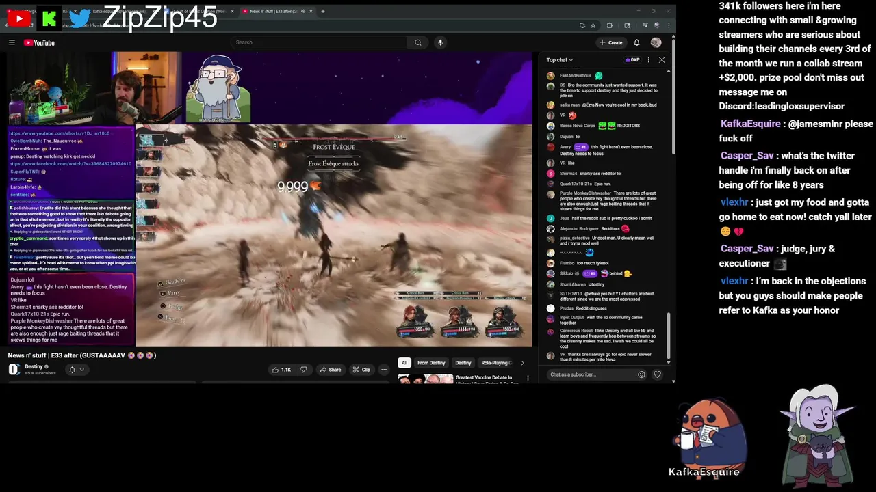Viewport: 876px width, 492px height.
Task: Show more chips with right arrow
Action: pyautogui.click(x=522, y=363)
